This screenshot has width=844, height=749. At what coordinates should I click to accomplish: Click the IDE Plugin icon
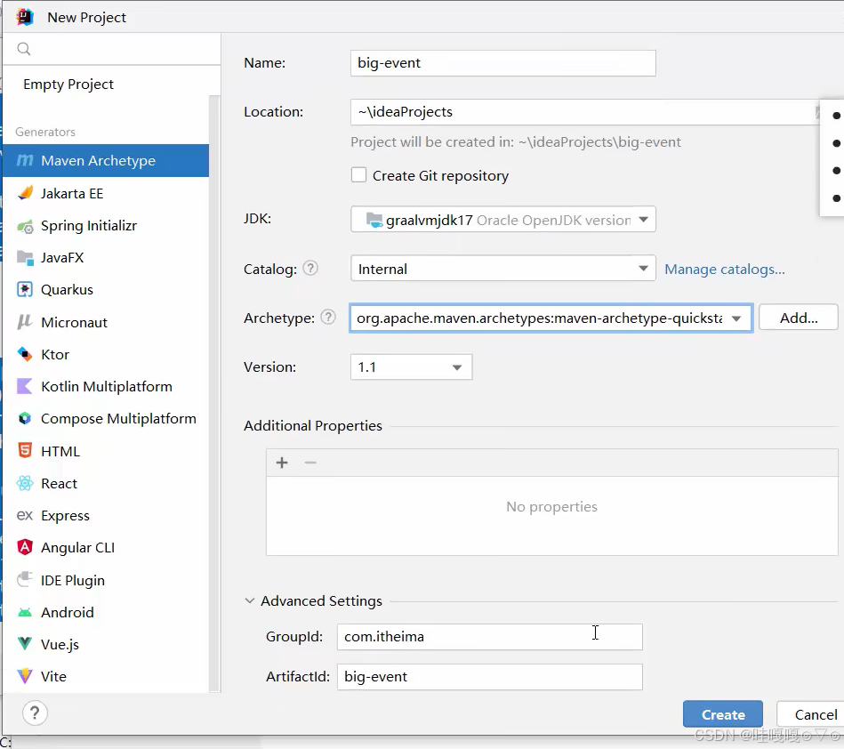click(25, 579)
